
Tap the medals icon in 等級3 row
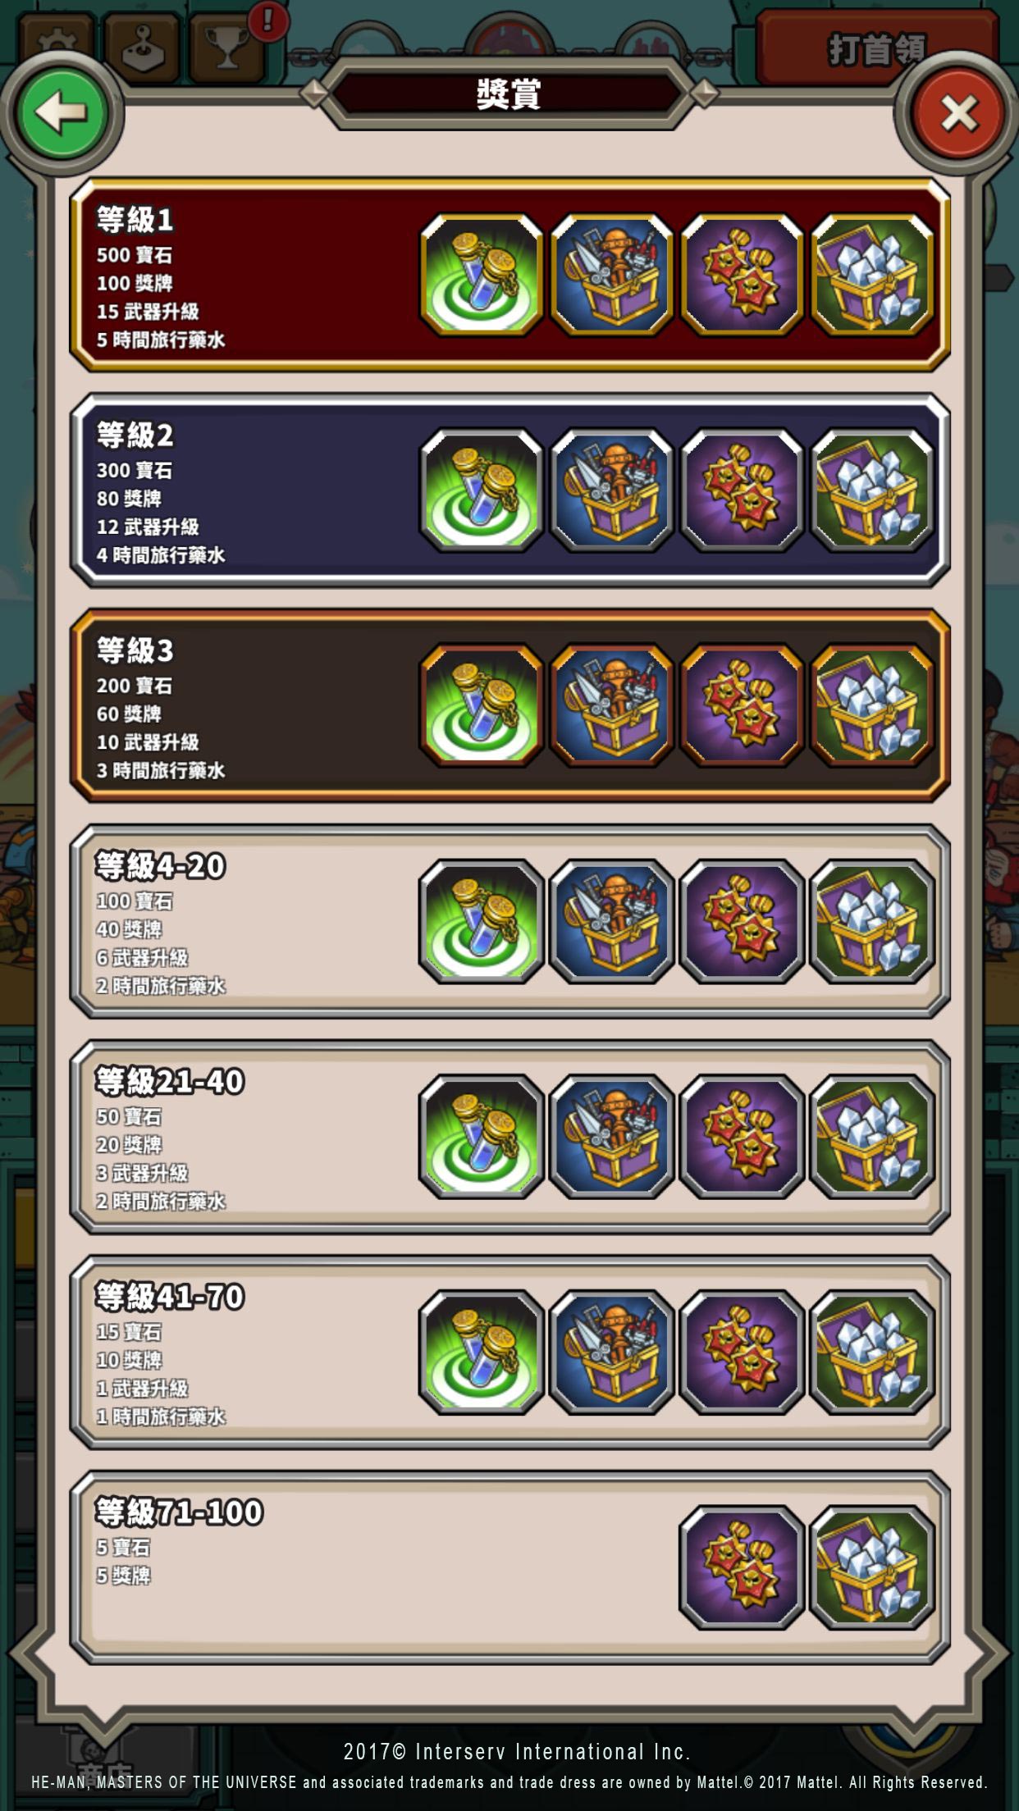742,705
